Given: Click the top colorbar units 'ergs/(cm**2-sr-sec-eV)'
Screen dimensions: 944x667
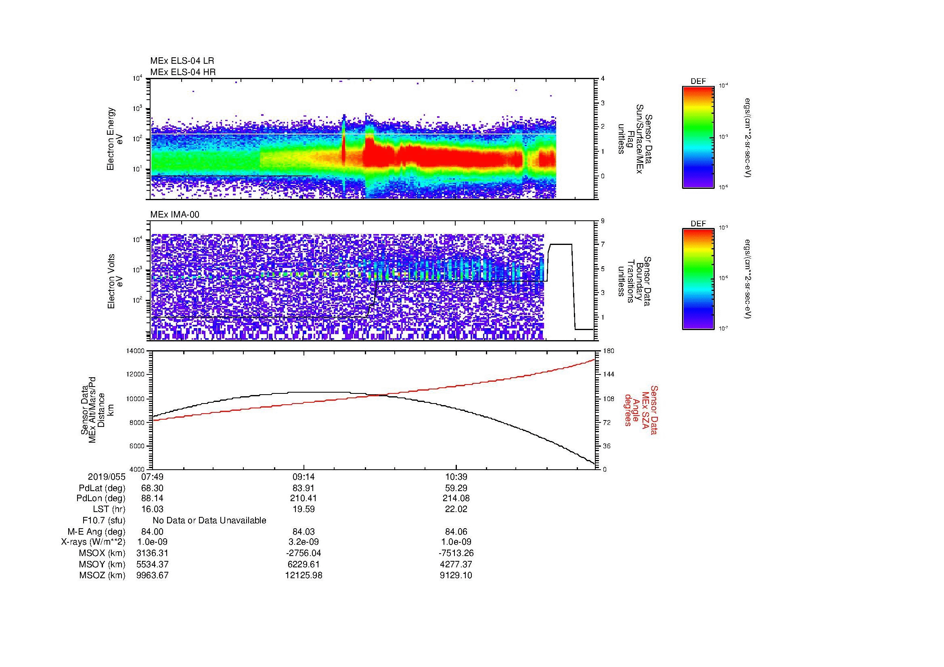Looking at the screenshot, I should click(748, 137).
